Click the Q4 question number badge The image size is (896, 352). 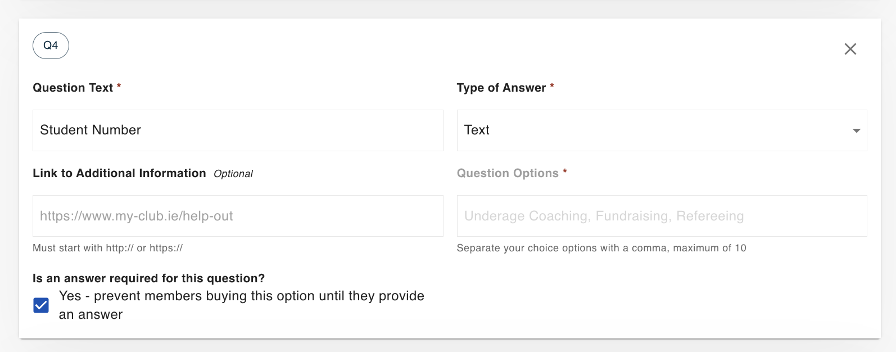click(51, 46)
